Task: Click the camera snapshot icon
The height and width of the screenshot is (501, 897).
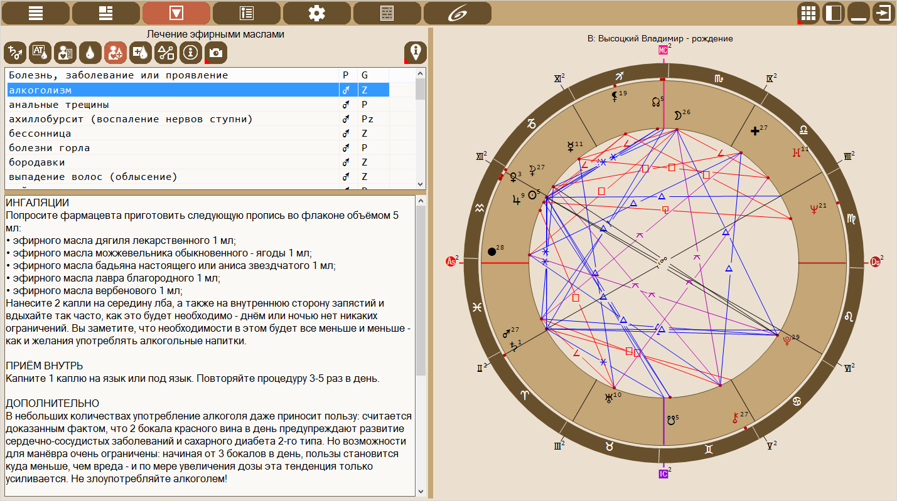Action: click(x=216, y=53)
